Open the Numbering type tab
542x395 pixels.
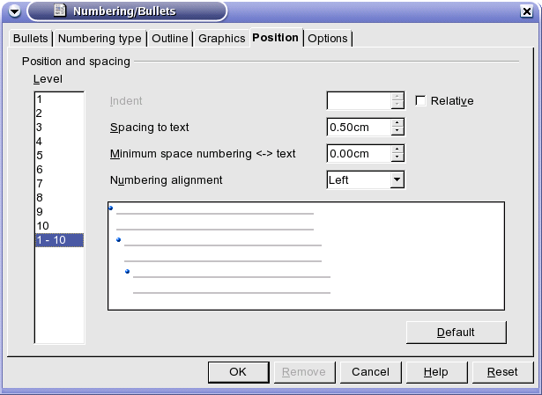tap(100, 39)
